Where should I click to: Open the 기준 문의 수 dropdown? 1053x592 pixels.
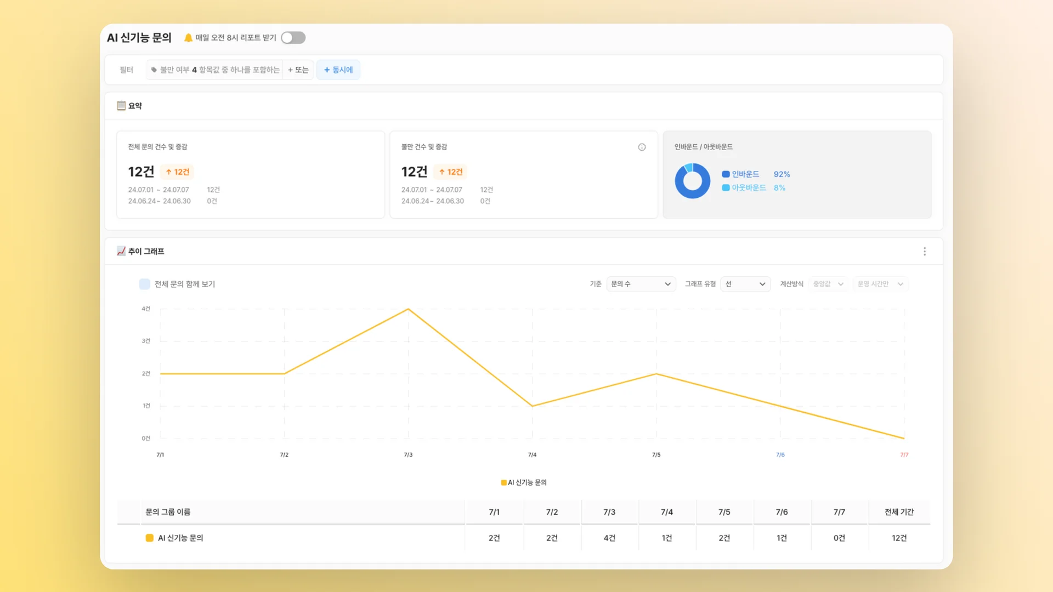click(641, 284)
